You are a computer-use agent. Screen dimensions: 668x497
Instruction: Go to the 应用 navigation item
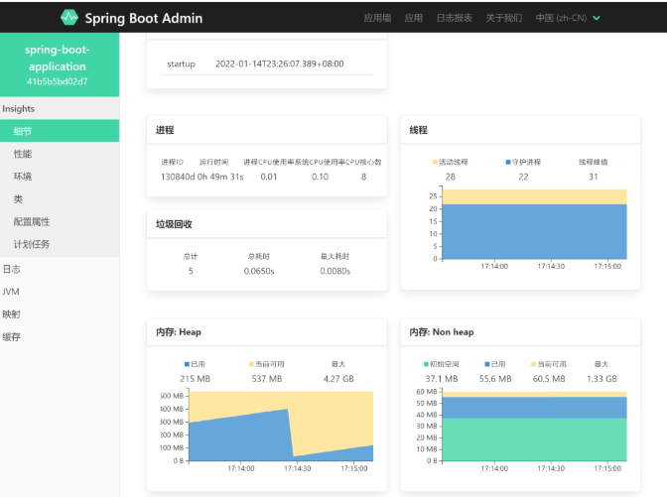pyautogui.click(x=413, y=18)
